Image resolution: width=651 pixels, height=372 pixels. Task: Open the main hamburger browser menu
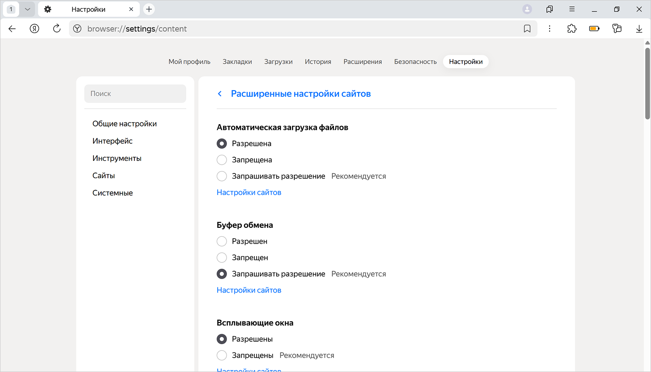point(572,9)
